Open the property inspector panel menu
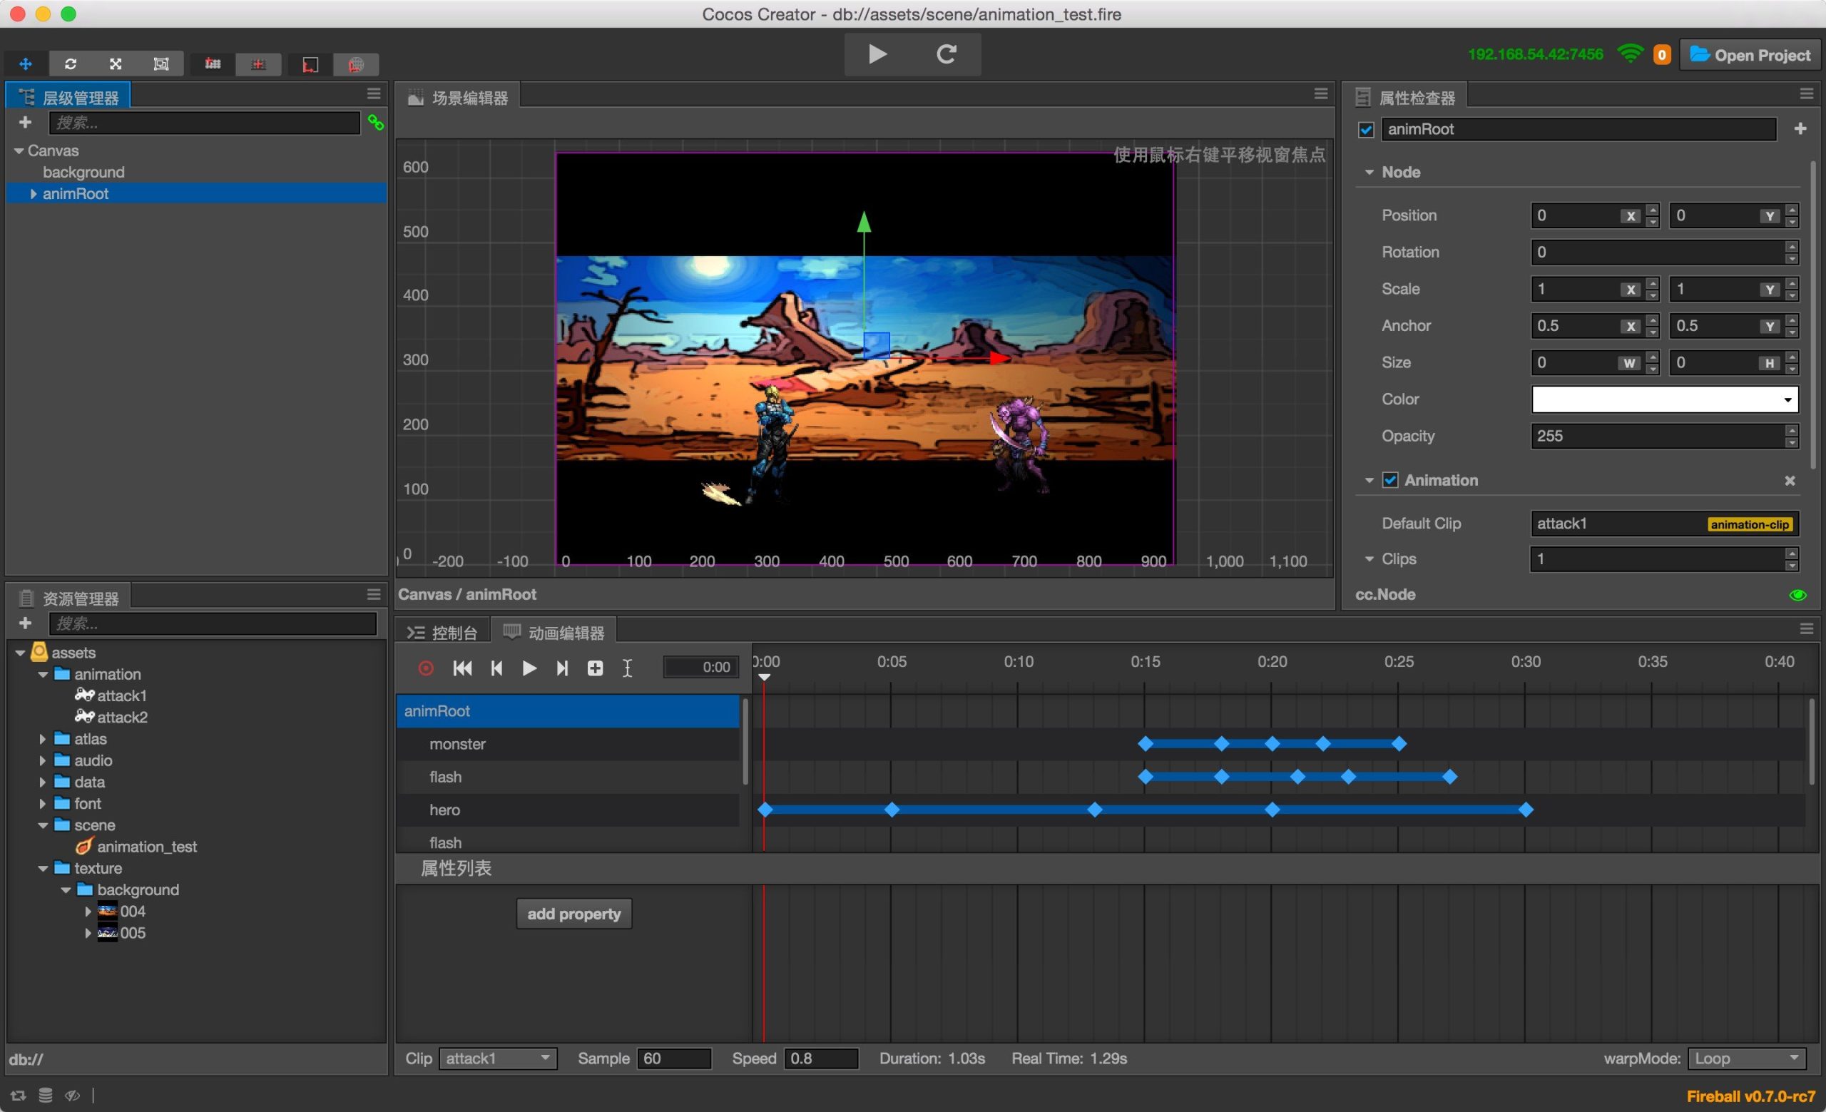This screenshot has height=1112, width=1826. coord(1806,94)
